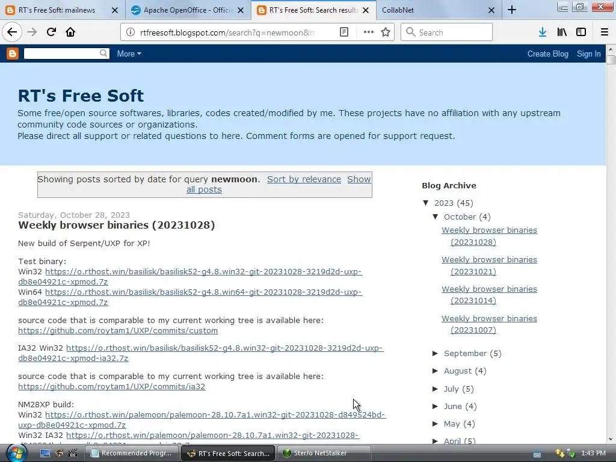Click Show Desktop quick launch icon

coord(45,453)
